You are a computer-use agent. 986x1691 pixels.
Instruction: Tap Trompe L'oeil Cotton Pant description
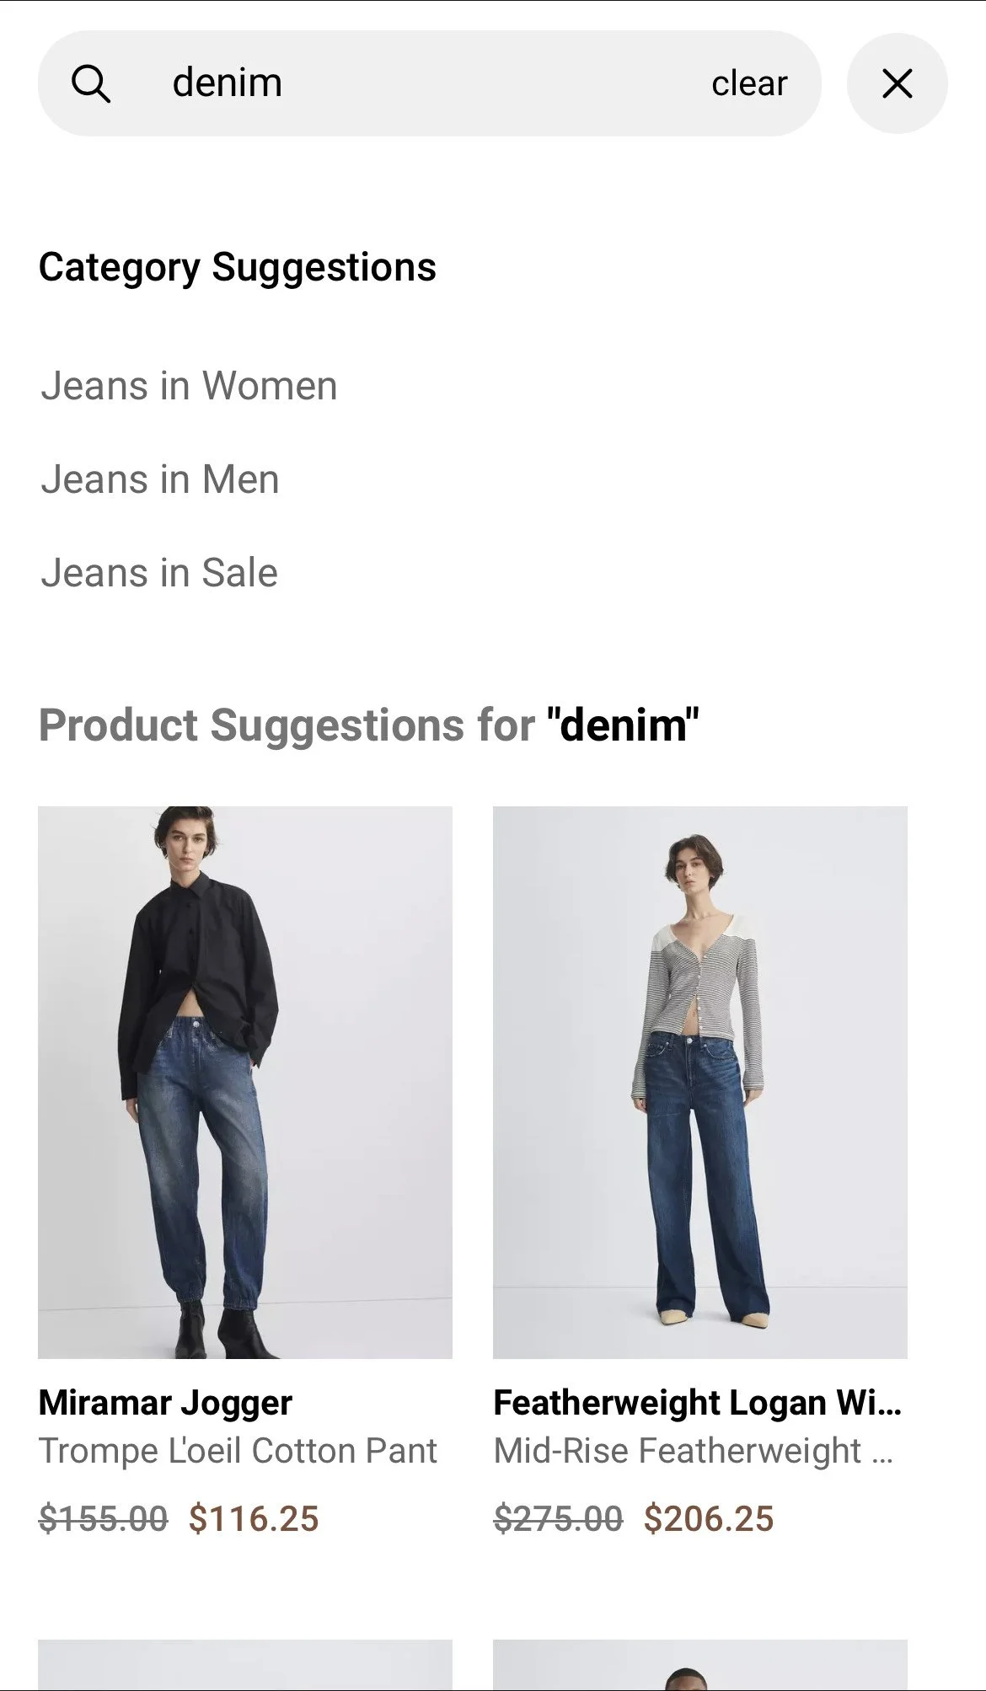click(x=238, y=1451)
